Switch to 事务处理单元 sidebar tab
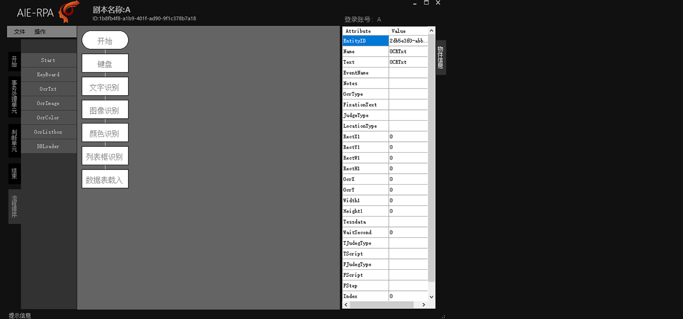The image size is (683, 319). [x=14, y=97]
